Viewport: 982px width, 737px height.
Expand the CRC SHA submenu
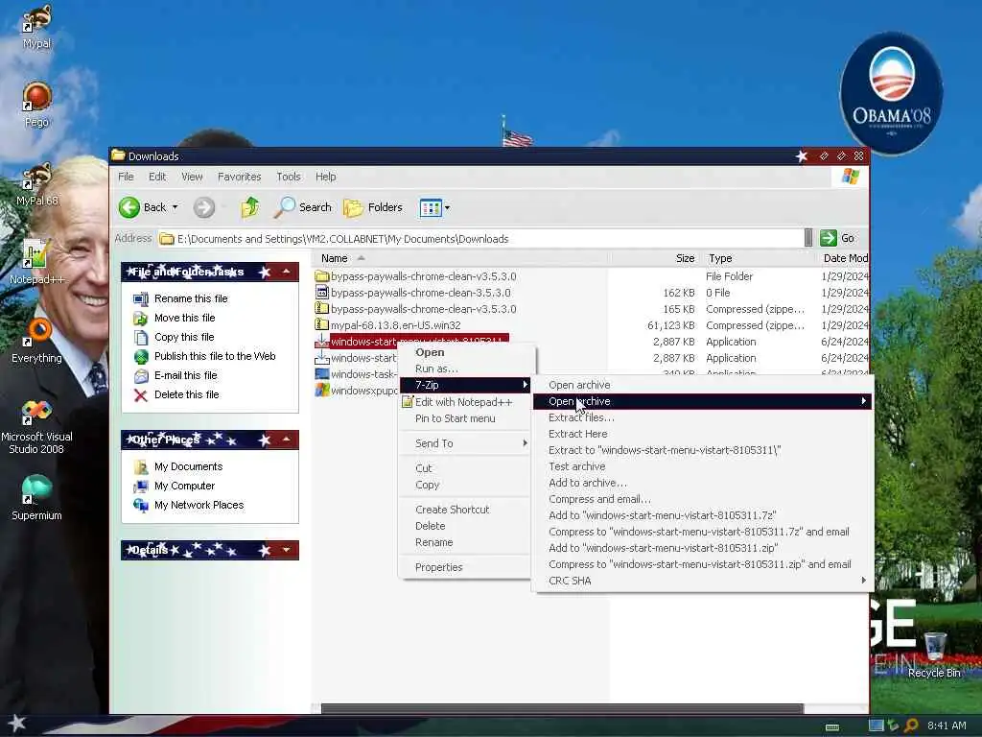point(702,581)
